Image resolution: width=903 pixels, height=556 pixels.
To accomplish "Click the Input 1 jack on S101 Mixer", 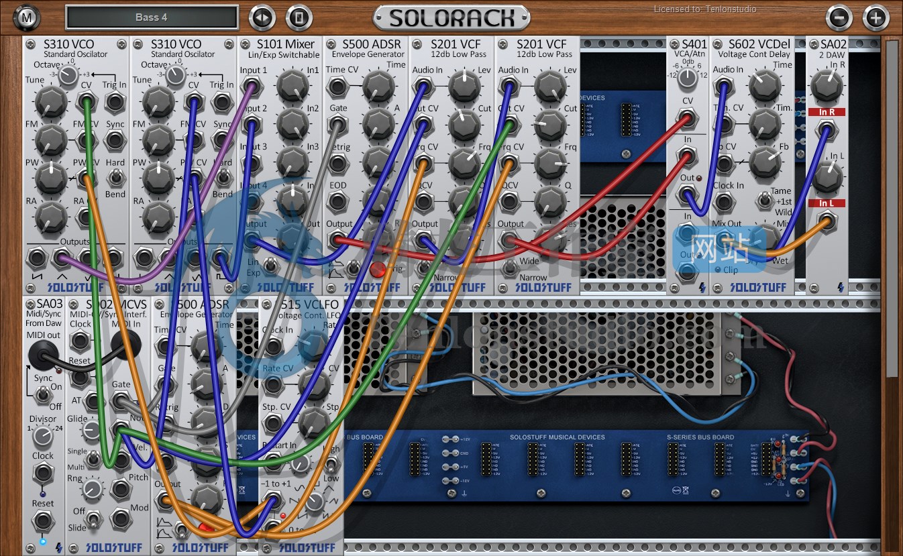I will (252, 87).
